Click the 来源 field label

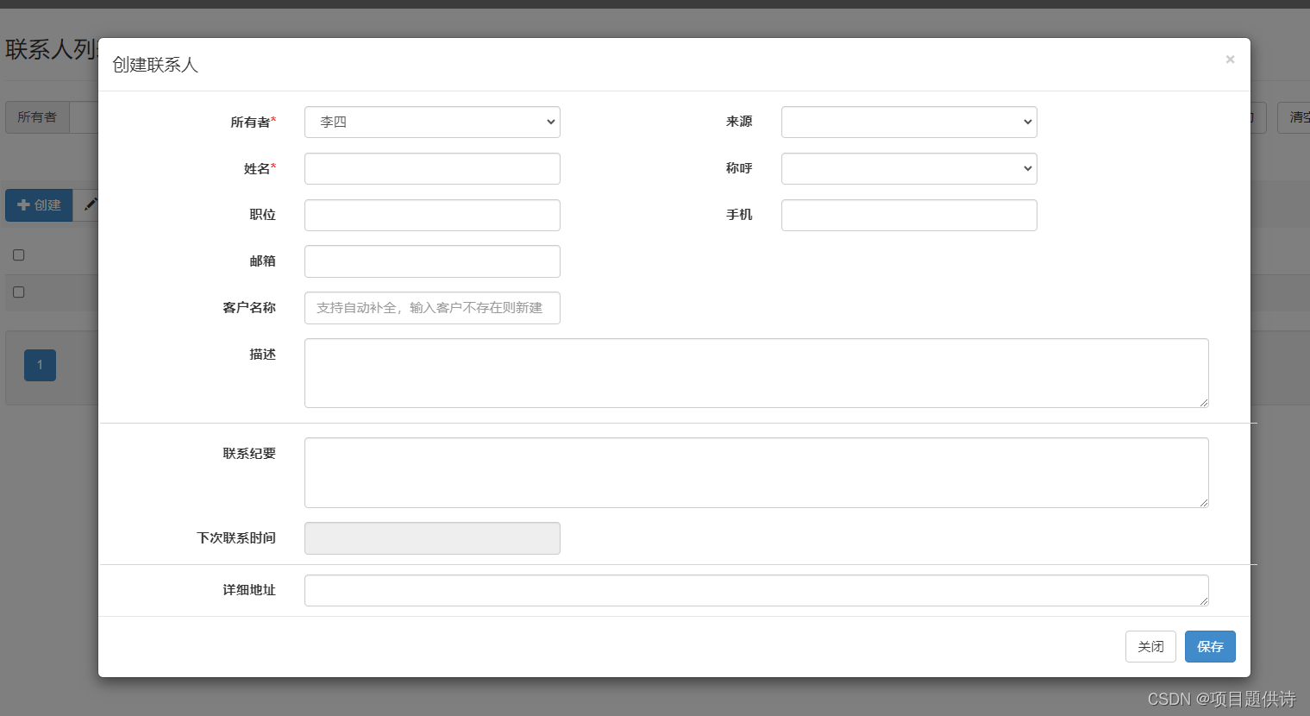[739, 122]
